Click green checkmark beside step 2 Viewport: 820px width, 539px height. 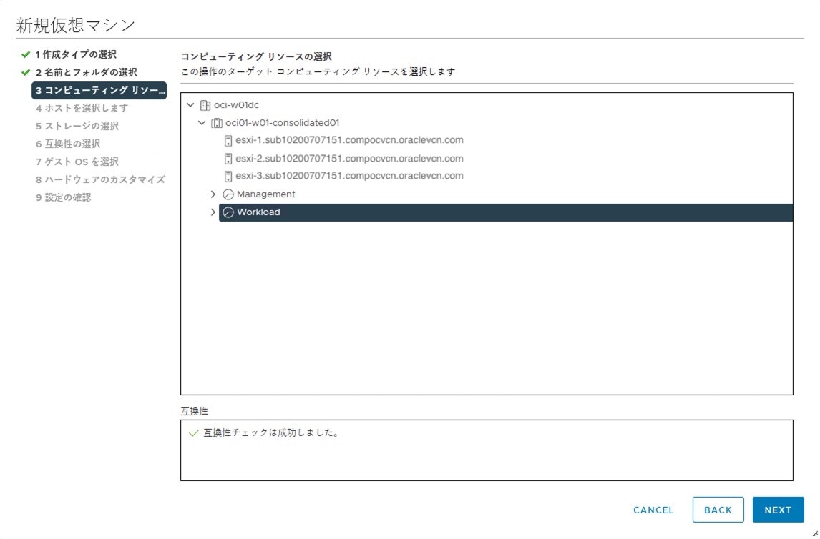pyautogui.click(x=26, y=73)
